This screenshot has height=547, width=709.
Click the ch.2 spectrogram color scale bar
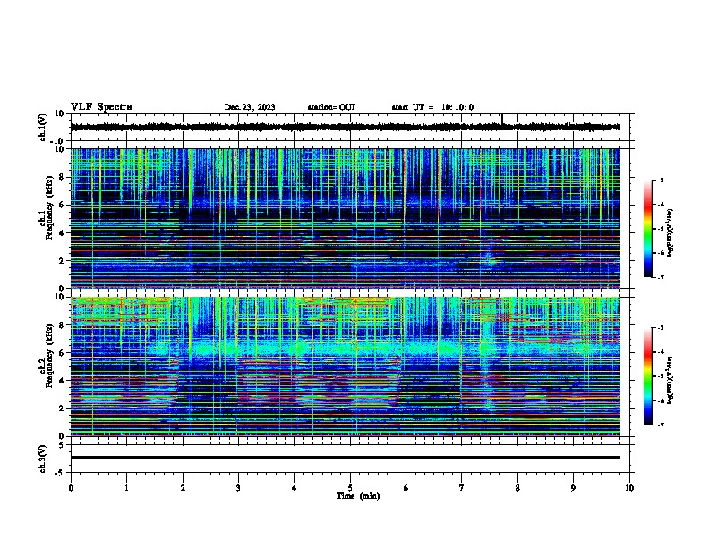coord(648,376)
